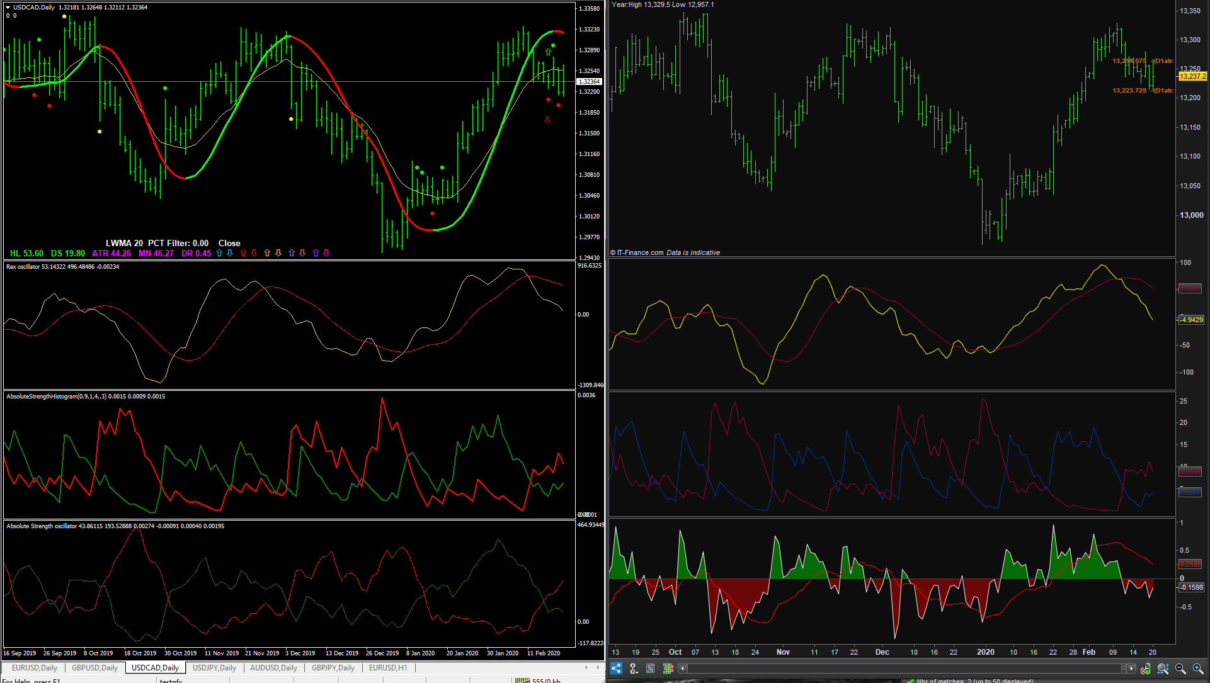
Task: Click the price scale chart icon
Action: point(1145,669)
